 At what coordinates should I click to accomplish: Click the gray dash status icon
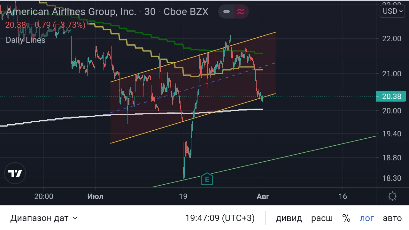(x=227, y=12)
